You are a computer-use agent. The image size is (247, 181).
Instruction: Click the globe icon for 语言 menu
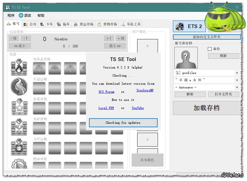click(21, 16)
